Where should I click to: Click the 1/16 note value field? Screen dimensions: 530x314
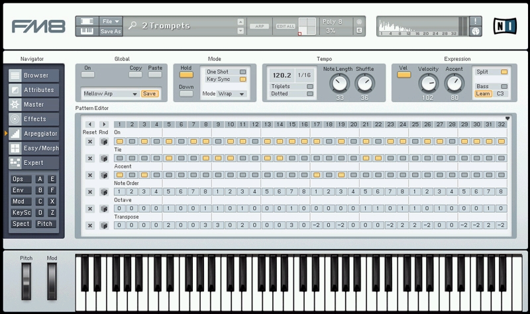pyautogui.click(x=304, y=75)
